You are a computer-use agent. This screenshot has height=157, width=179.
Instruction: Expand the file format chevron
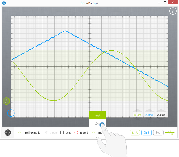93,133
